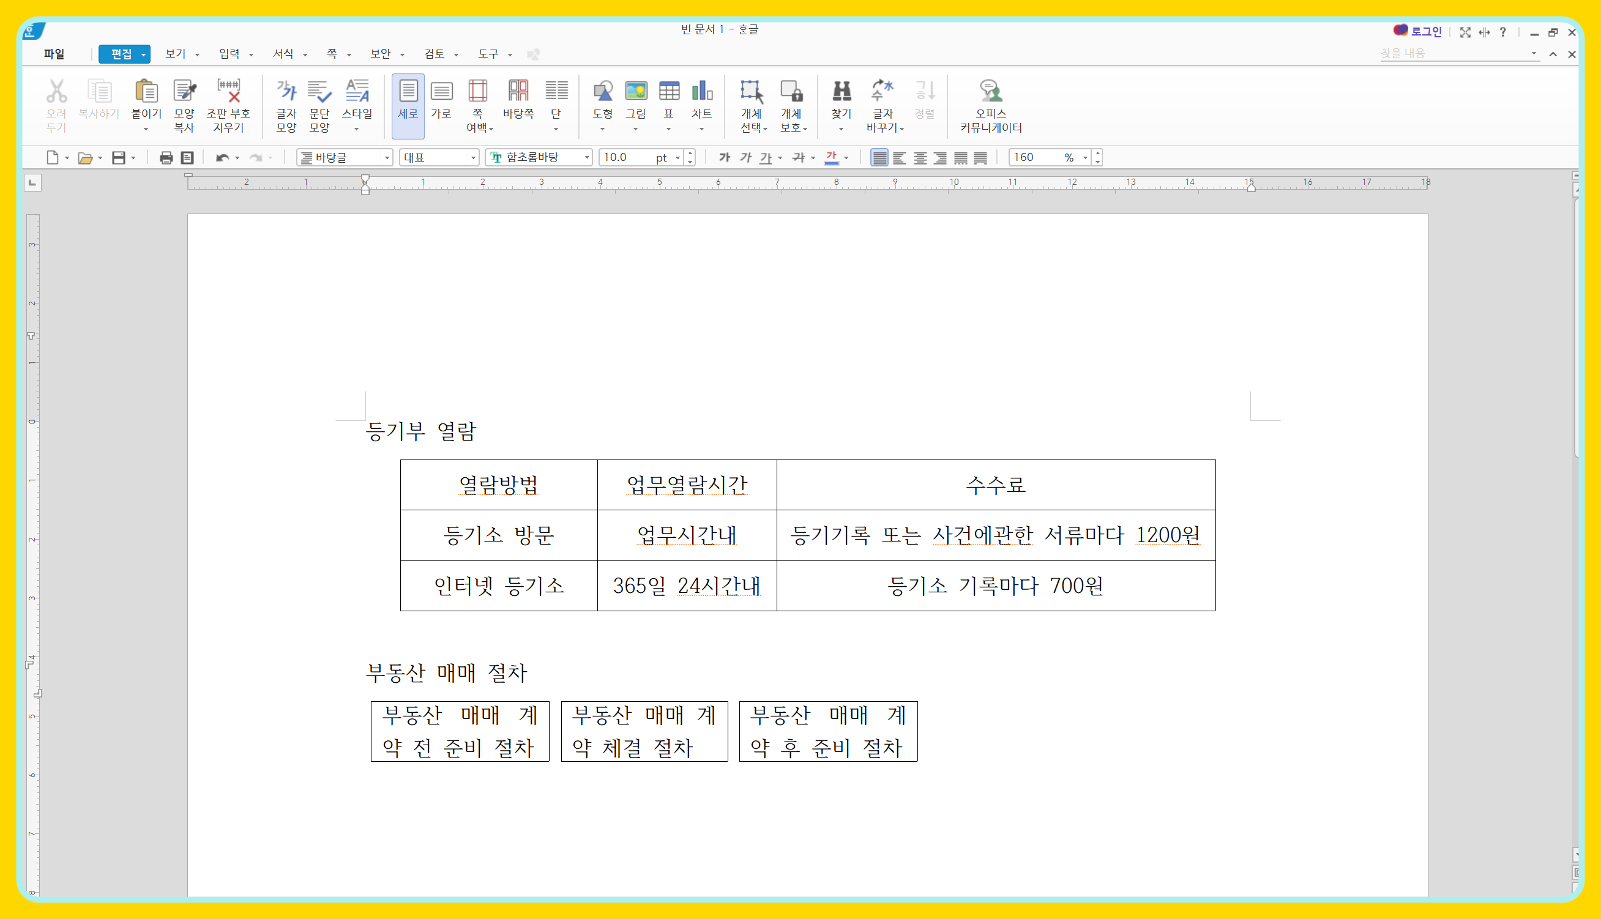Expand the font name dropdown 함초롬바탕

pos(586,158)
